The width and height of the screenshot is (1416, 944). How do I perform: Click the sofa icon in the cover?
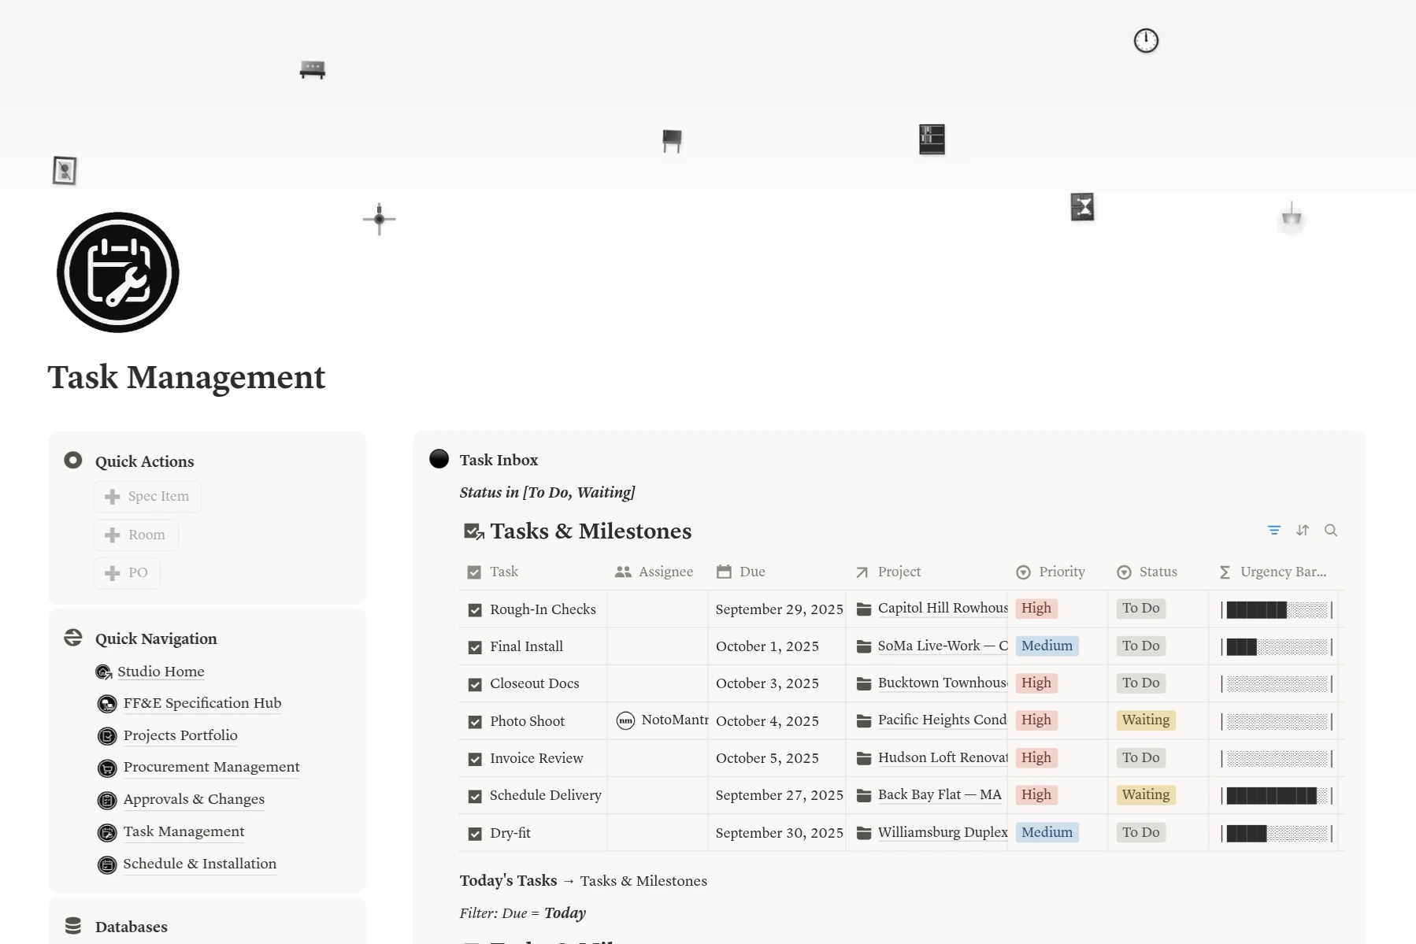313,70
